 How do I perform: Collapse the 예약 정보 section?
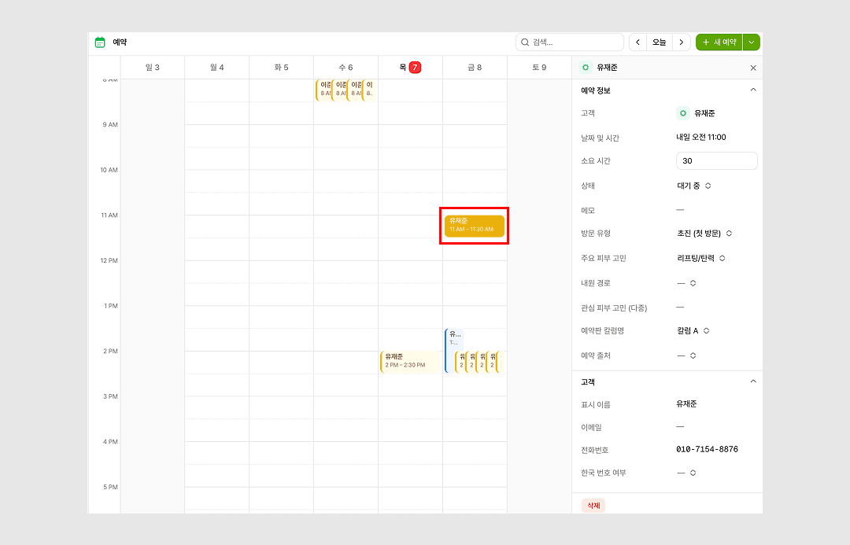753,90
